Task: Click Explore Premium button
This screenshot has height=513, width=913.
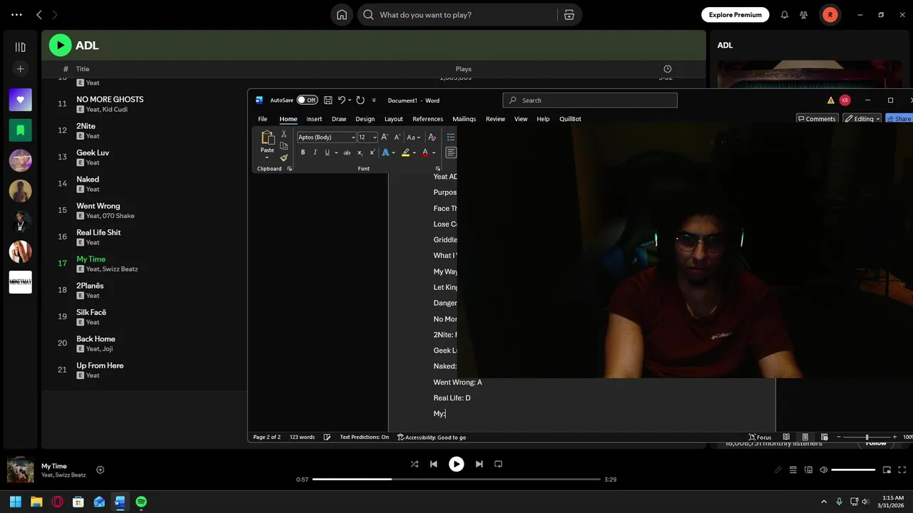Action: (735, 15)
